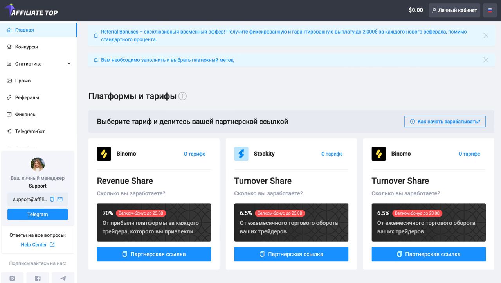Open О тарифе on the Stockity card
This screenshot has height=283, width=501.
332,154
